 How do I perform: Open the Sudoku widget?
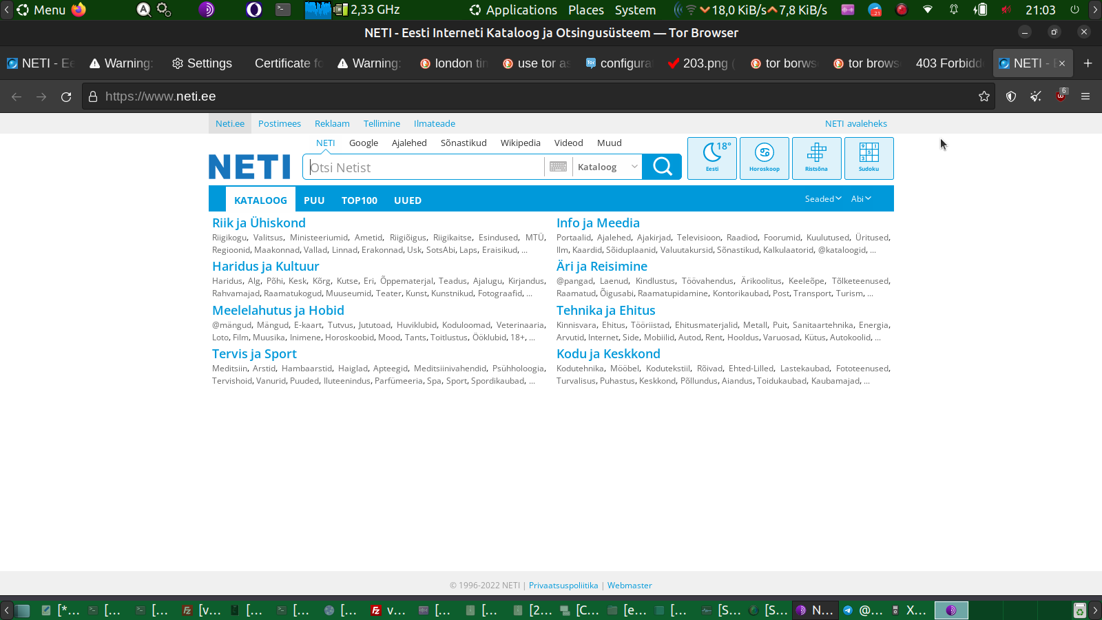click(869, 158)
